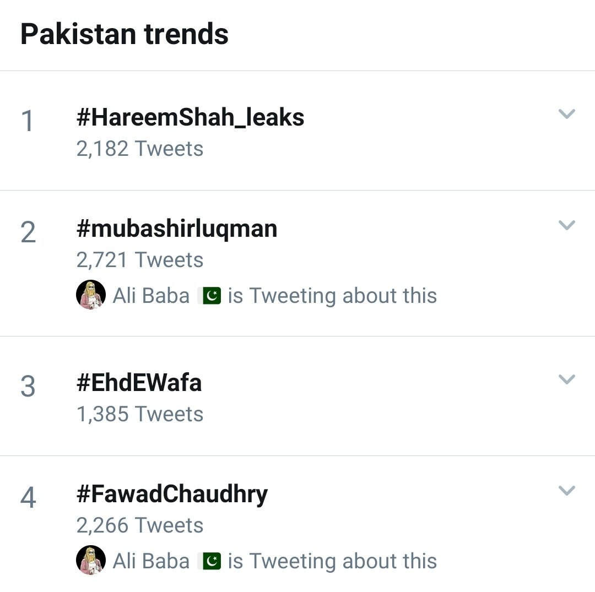595x592 pixels.
Task: Click the Pakistan trends heading
Action: click(x=125, y=34)
